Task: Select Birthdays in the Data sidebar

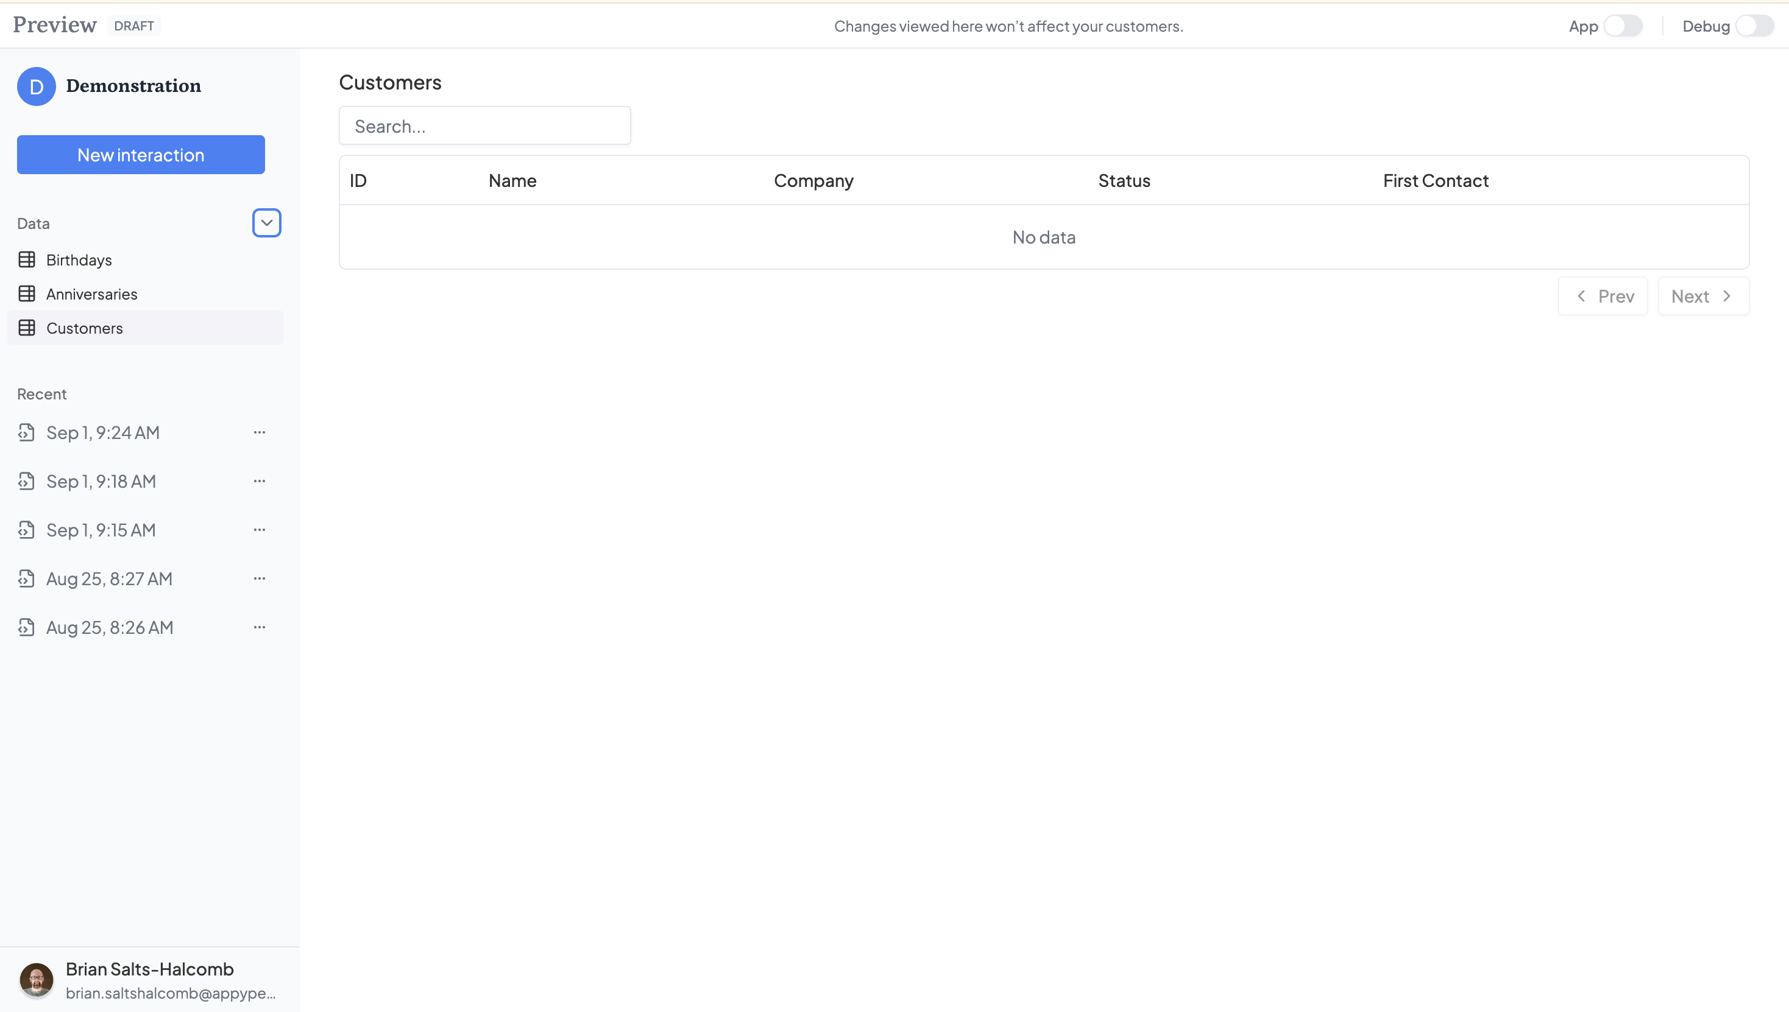Action: coord(79,259)
